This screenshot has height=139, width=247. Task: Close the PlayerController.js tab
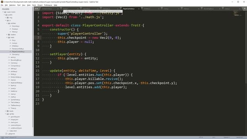pyautogui.click(x=139, y=9)
